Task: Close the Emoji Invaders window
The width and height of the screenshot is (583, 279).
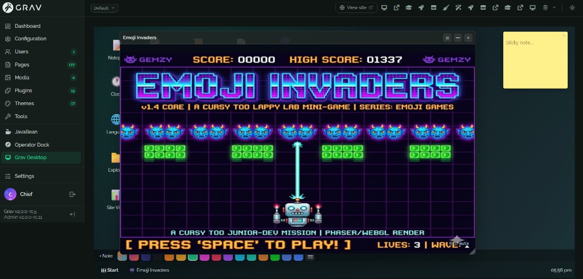Action: click(x=468, y=38)
